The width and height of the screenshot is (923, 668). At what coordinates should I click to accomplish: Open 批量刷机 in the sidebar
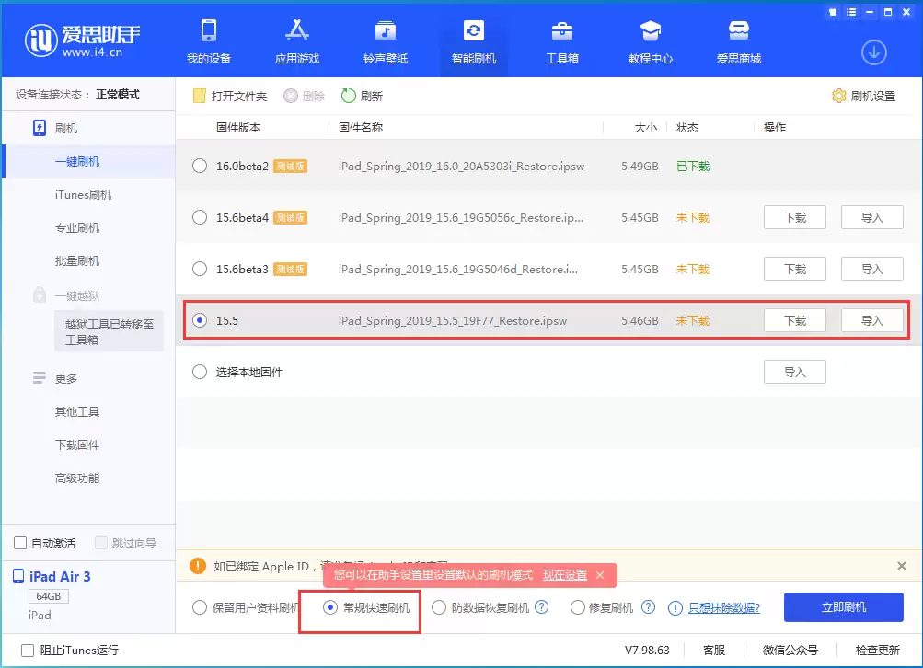[x=77, y=260]
